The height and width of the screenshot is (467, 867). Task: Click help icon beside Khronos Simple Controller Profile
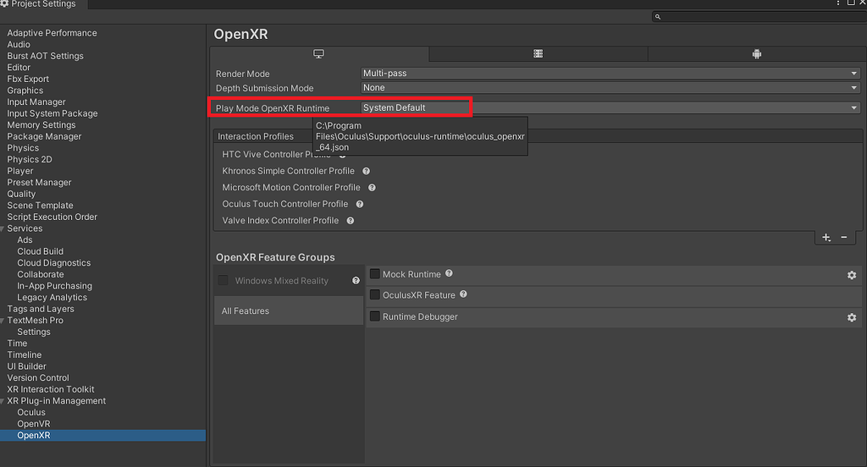pos(366,171)
